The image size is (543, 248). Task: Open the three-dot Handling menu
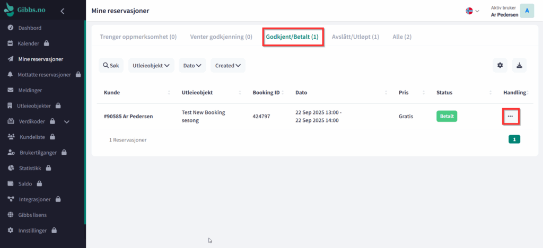(510, 116)
